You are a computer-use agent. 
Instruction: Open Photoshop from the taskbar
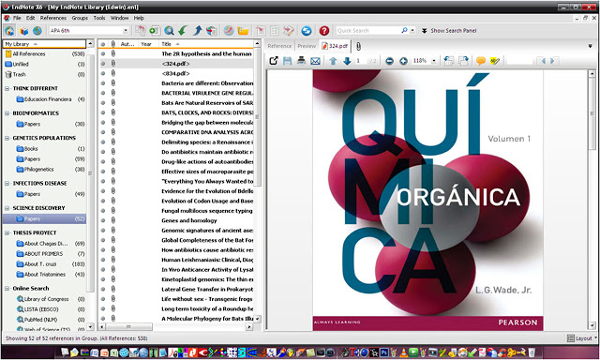(383, 352)
